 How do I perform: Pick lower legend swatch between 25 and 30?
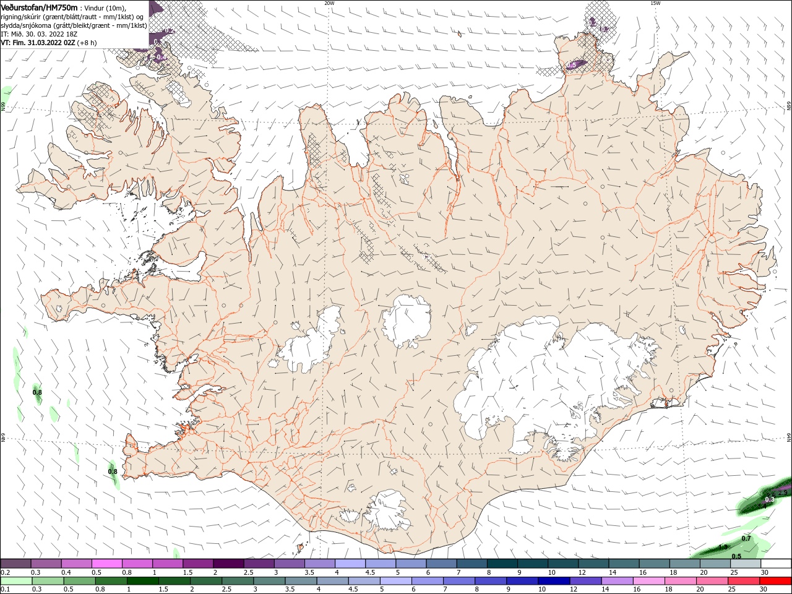point(744,581)
